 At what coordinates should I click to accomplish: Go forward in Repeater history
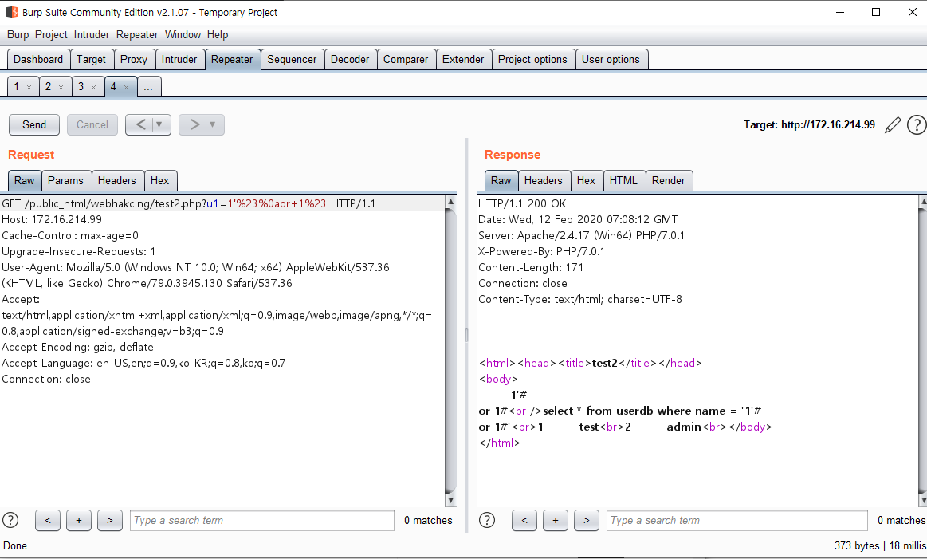[x=194, y=125]
